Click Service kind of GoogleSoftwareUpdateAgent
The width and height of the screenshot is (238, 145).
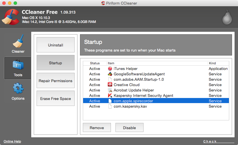(215, 74)
